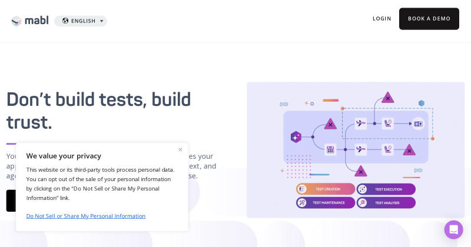Click the Don't build tests headline

(98, 111)
